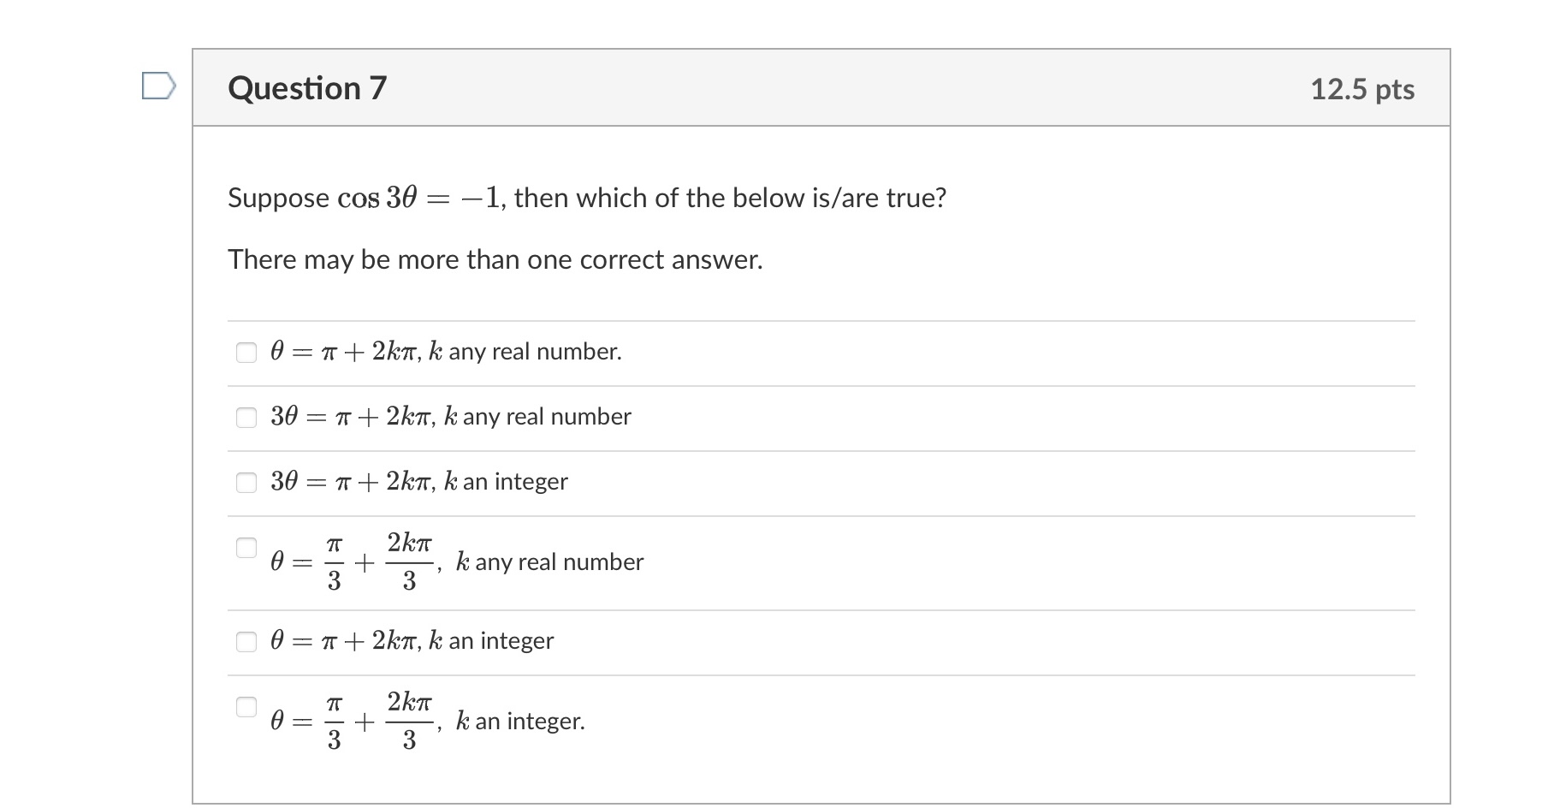Click the sixth answer option text
Screen dimensions: 1542x808
click(x=428, y=721)
